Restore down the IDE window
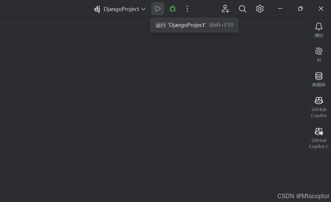Viewport: 331px width, 202px height. (x=300, y=9)
